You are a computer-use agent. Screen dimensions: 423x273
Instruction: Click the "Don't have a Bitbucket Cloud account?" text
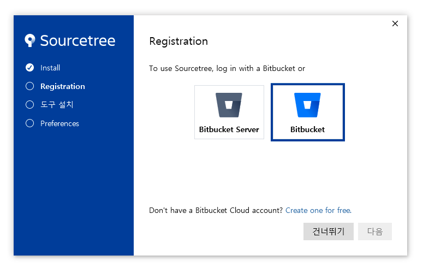pos(216,210)
